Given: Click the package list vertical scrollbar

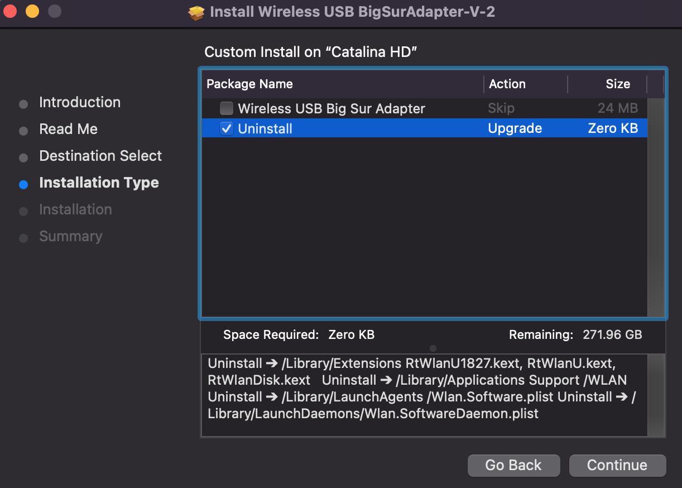Looking at the screenshot, I should (656, 208).
